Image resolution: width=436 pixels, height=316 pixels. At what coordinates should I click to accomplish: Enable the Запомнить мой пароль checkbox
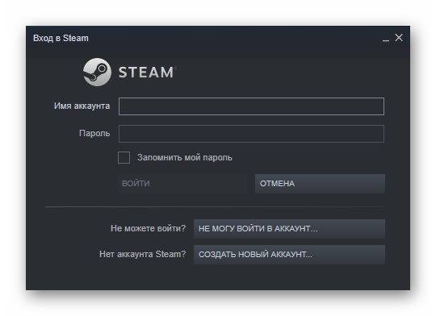pos(124,157)
